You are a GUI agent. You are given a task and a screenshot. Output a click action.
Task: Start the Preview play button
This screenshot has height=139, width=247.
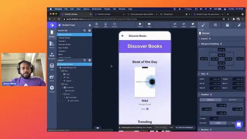(x=140, y=25)
